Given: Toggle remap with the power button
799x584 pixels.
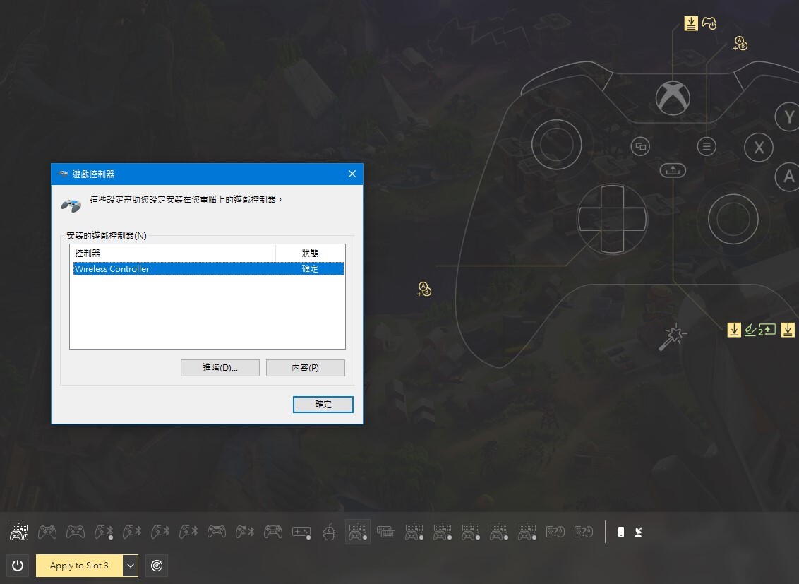Looking at the screenshot, I should click(x=18, y=566).
